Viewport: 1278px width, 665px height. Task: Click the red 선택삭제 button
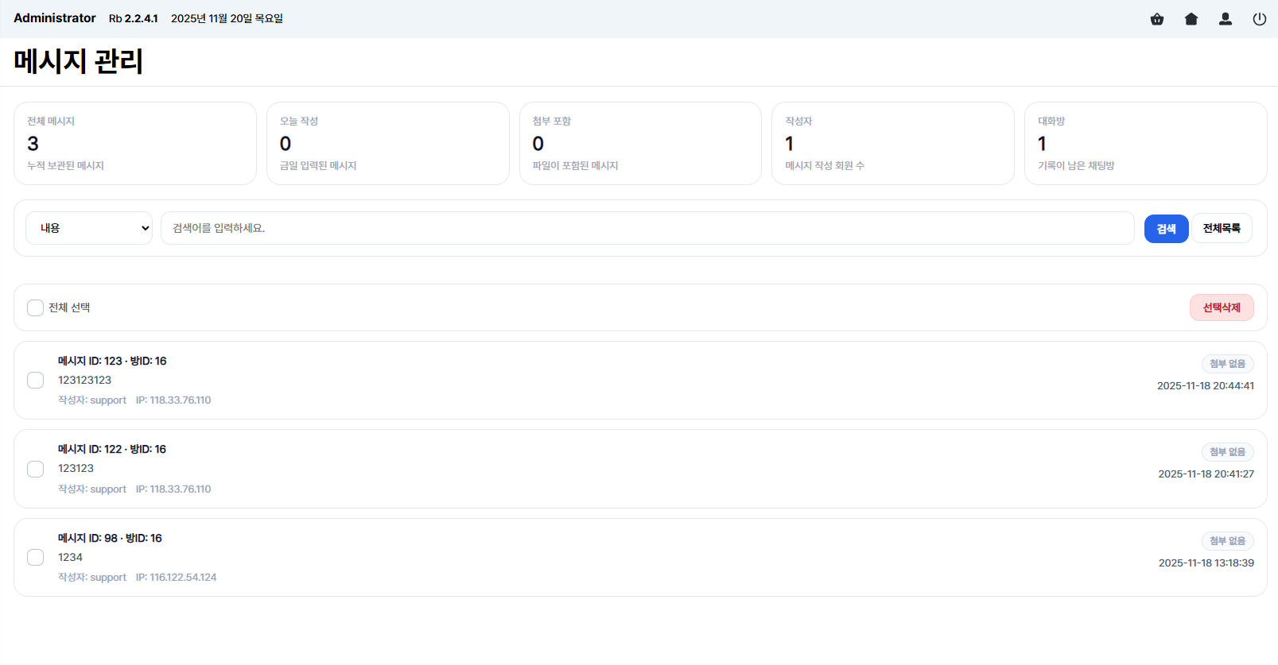click(1221, 307)
